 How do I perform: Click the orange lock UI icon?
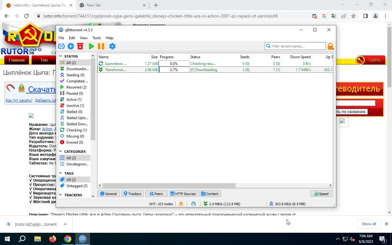tap(330, 46)
